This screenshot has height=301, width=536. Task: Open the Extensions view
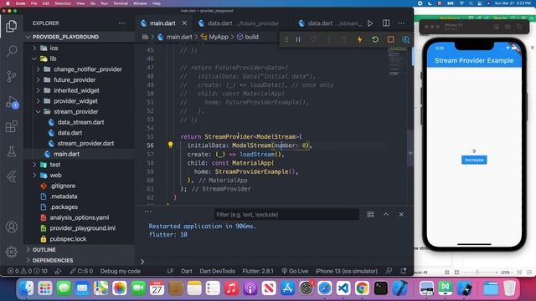pos(11,126)
